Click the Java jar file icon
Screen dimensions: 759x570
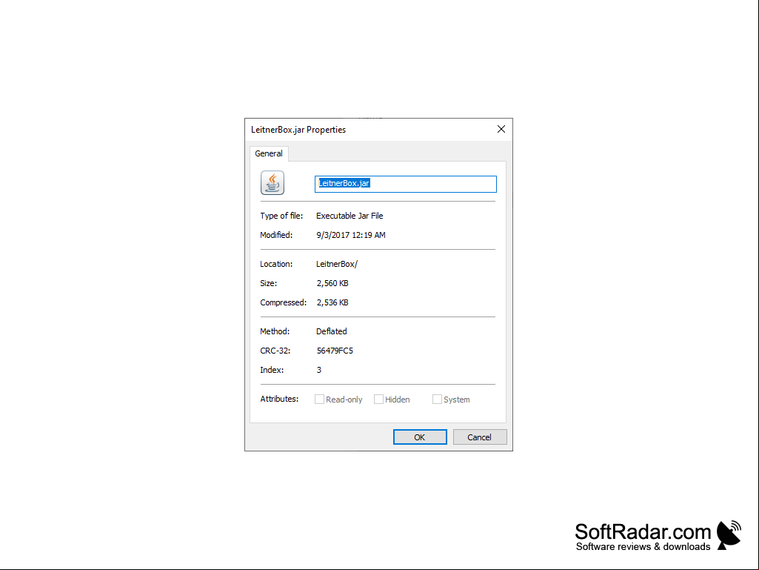pos(272,183)
